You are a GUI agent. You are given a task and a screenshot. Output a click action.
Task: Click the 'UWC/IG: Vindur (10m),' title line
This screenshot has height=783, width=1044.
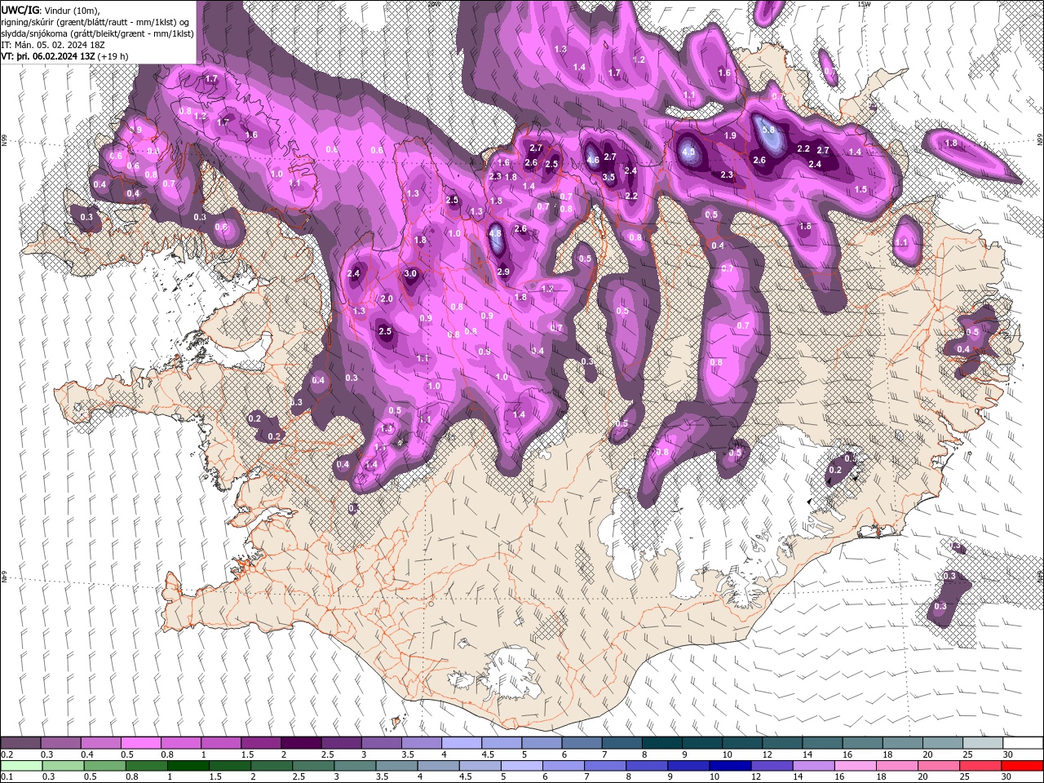49,10
